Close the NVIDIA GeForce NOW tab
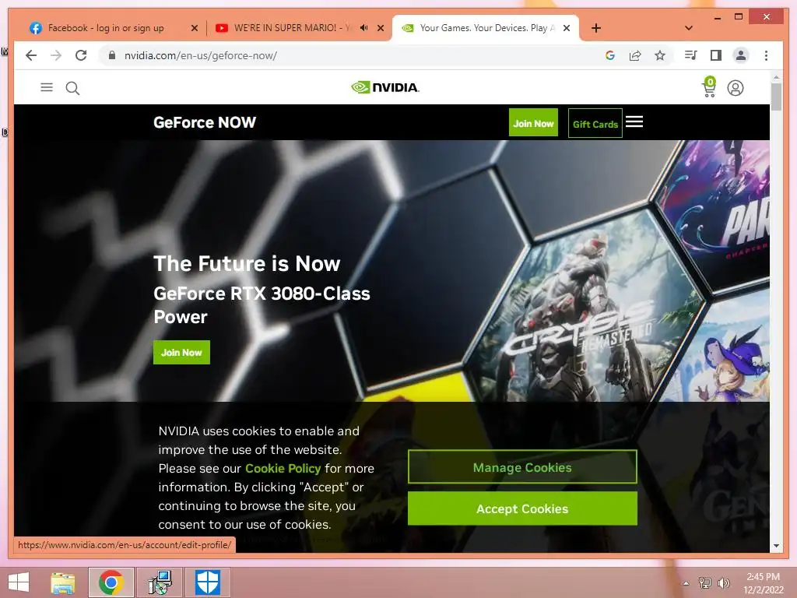Image resolution: width=797 pixels, height=598 pixels. (x=567, y=28)
